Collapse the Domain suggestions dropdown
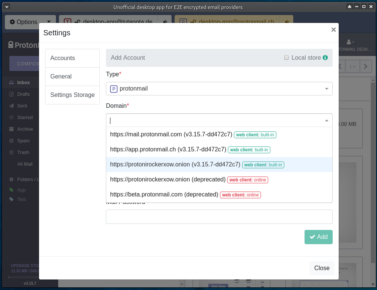This screenshot has height=290, width=377. 326,120
